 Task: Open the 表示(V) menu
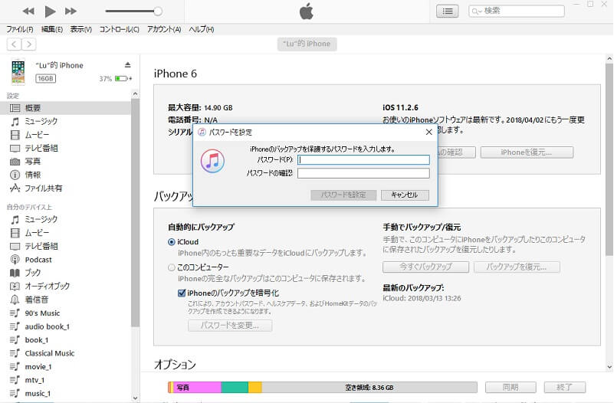click(x=81, y=29)
